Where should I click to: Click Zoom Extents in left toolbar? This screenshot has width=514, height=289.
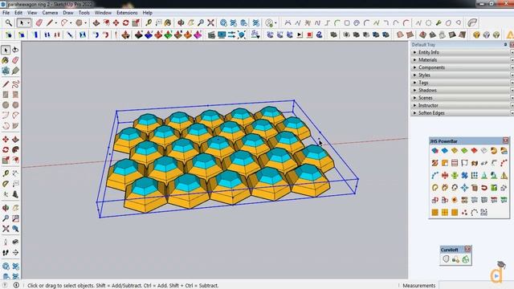pyautogui.click(x=6, y=229)
